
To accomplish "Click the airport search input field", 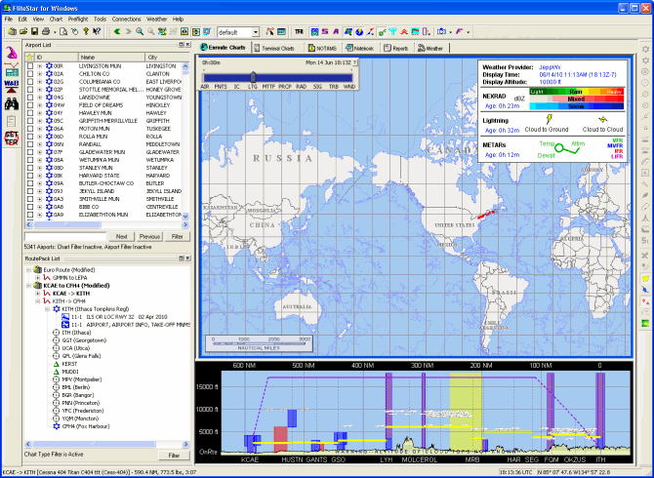I will [x=65, y=237].
